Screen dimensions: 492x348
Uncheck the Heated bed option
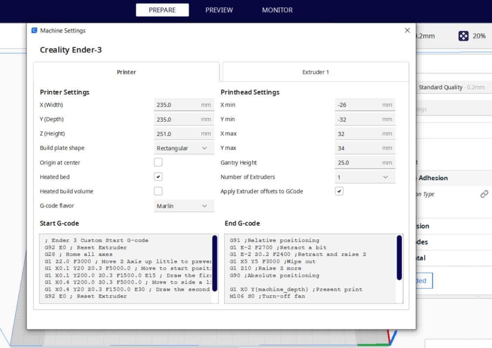tap(158, 177)
